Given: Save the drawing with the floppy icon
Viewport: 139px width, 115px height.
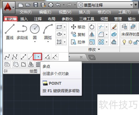Looking at the screenshot, I should 36,5.
